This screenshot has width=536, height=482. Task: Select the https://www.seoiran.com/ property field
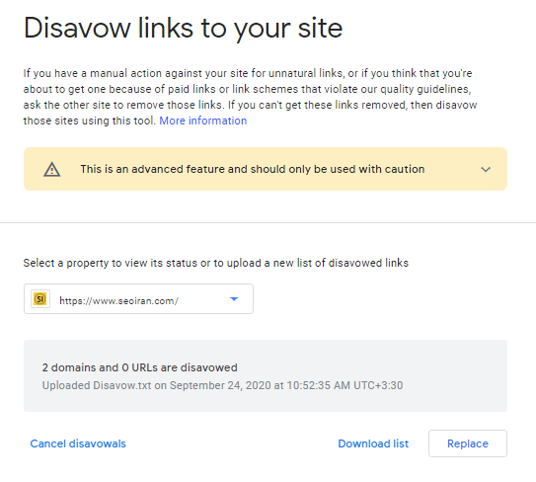pos(138,298)
